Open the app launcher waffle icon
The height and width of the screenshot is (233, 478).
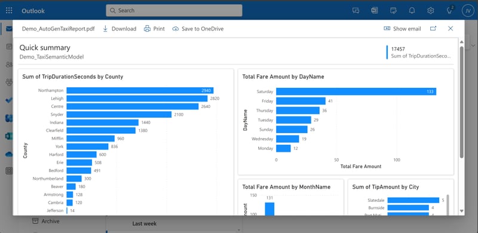click(x=9, y=11)
